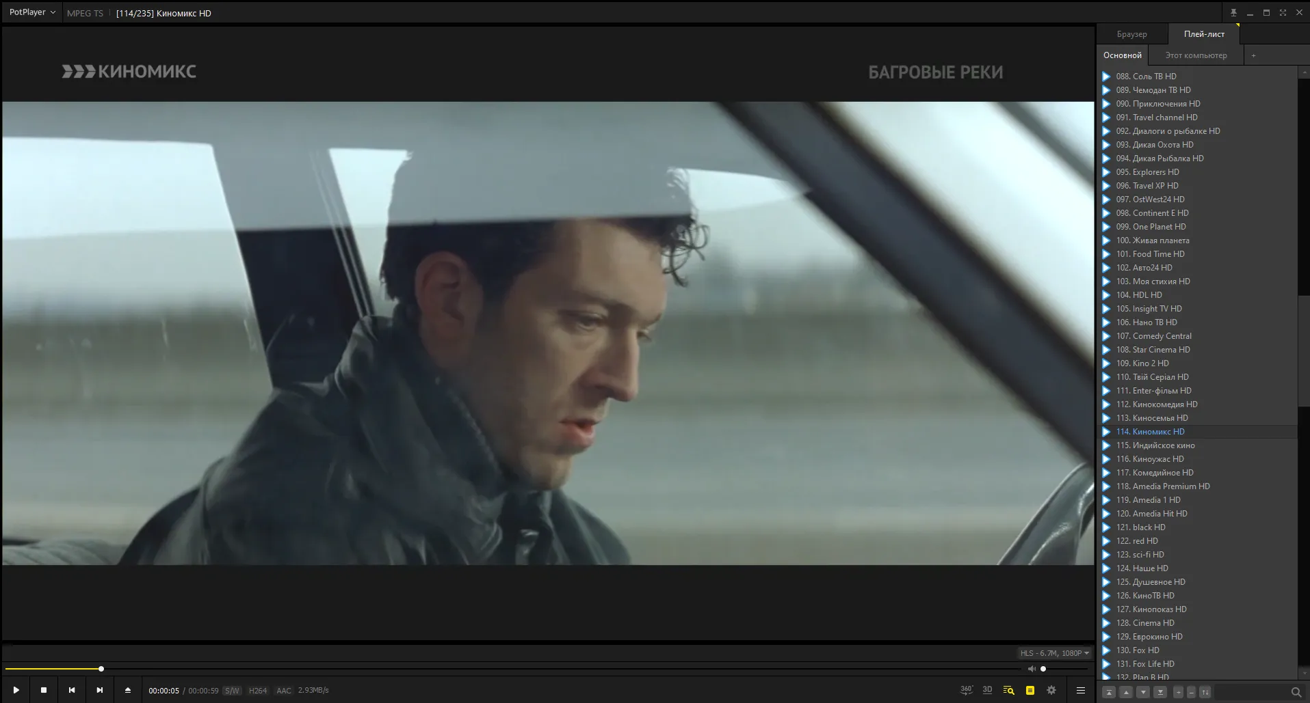Toggle S/W decoder indicator
Viewport: 1310px width, 703px height.
coord(232,691)
